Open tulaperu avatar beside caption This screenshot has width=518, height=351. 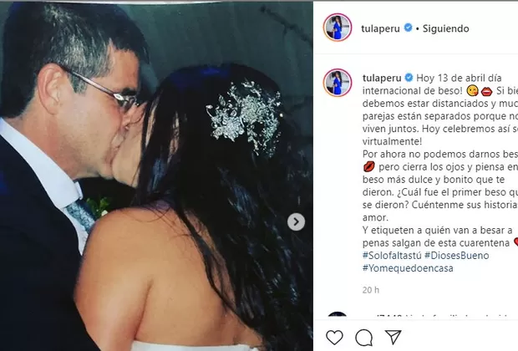[338, 83]
